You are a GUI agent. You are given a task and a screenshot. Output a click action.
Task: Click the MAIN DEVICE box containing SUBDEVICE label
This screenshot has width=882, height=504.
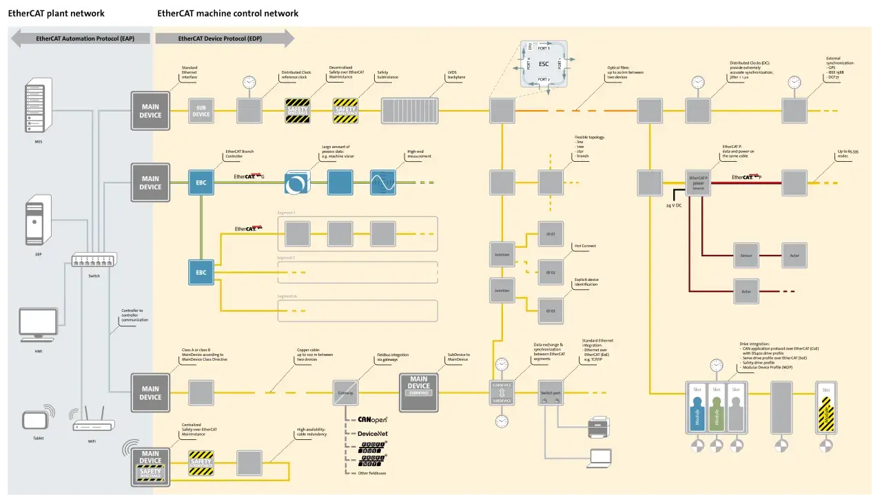click(x=419, y=392)
